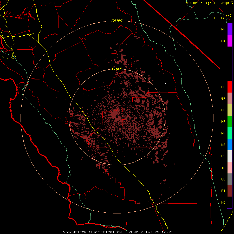Click the BI dark red legend swatch
Image resolution: width=234 pixels, height=234 pixels.
click(230, 191)
